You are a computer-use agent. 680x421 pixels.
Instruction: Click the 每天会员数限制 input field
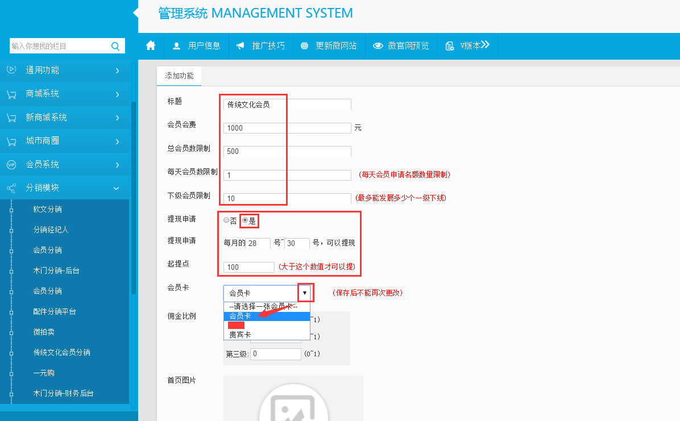tap(287, 175)
